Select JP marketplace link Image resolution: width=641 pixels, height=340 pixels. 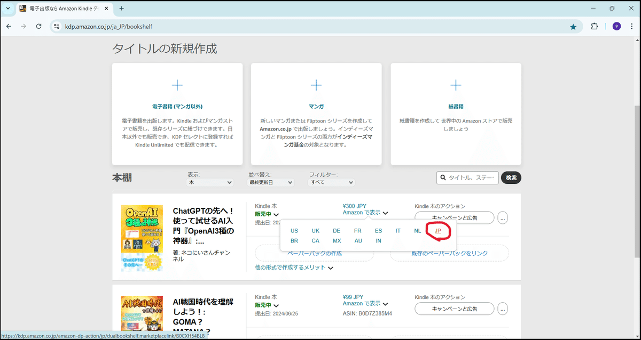click(438, 231)
